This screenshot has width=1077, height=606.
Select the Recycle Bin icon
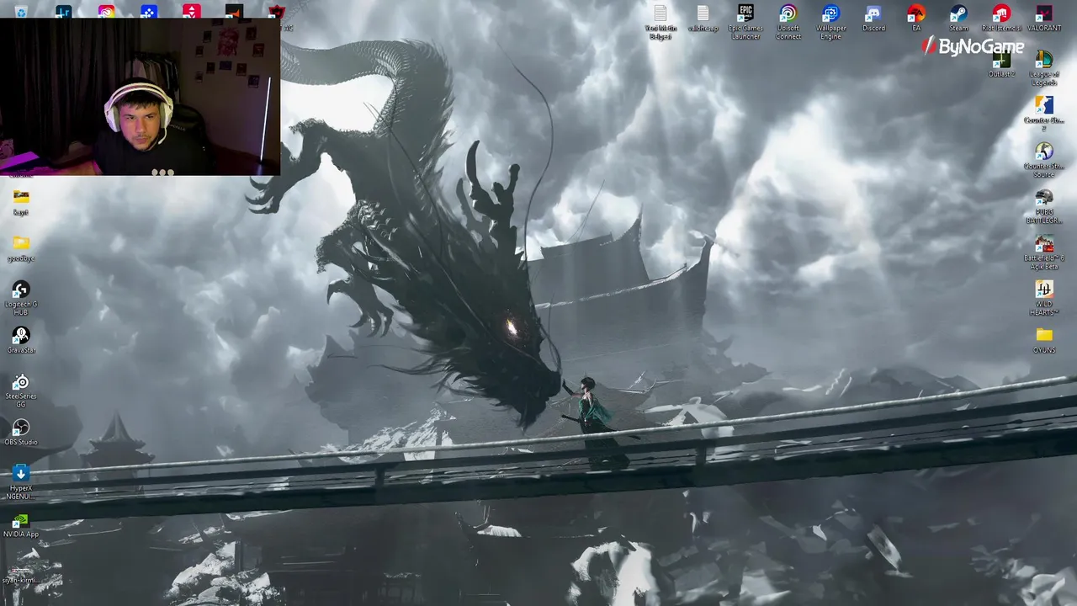(x=21, y=11)
